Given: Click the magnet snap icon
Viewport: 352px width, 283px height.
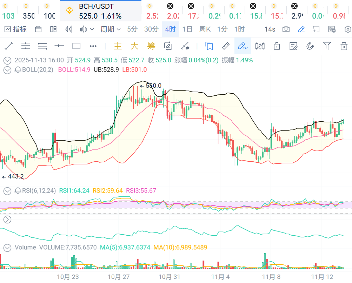Looking at the screenshot, I should coord(310,46).
